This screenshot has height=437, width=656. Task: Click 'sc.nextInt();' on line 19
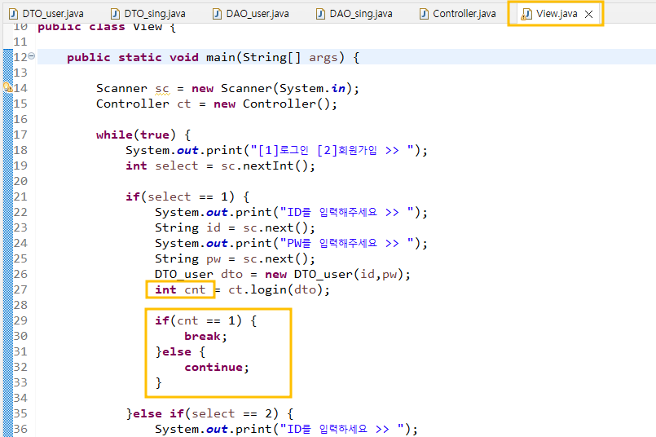coord(268,166)
